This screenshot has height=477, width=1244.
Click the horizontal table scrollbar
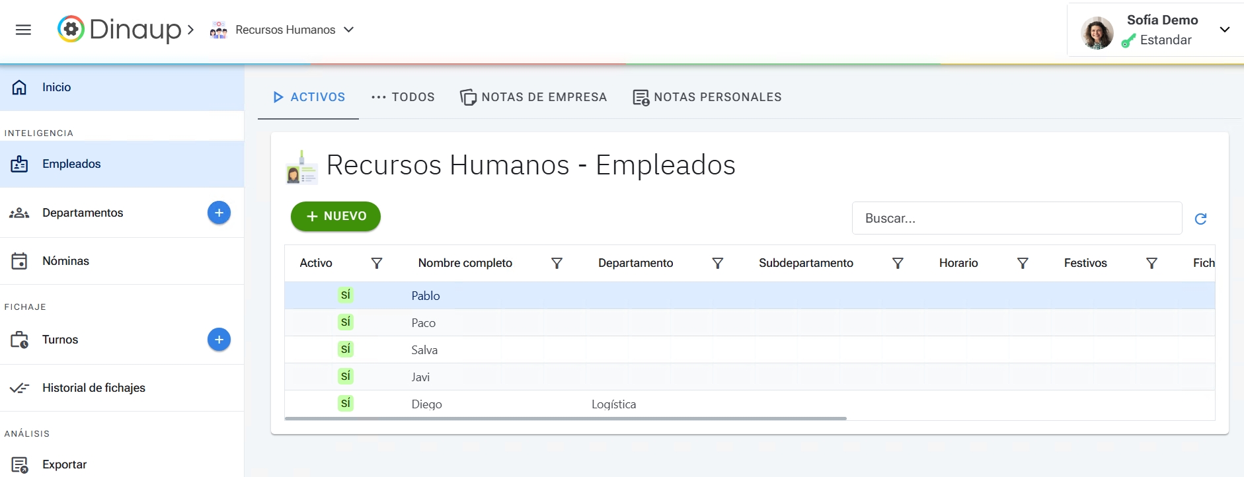(x=565, y=418)
